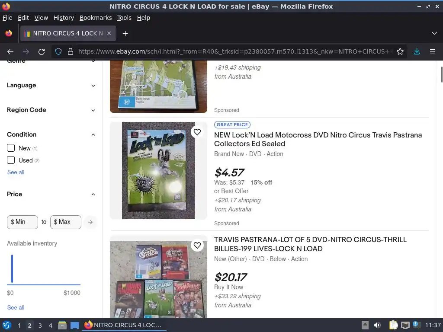This screenshot has width=443, height=332.
Task: Open the network monitor tray icon
Action: (405, 325)
